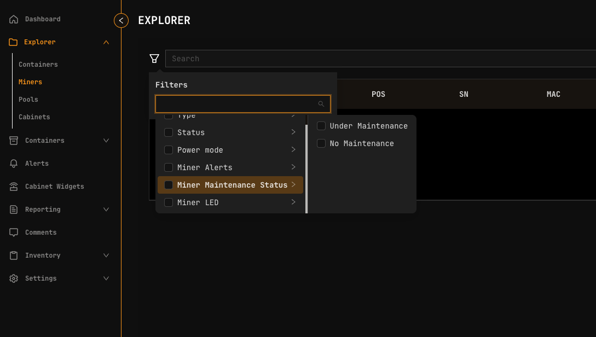Select the Dashboard home icon
This screenshot has height=337, width=596.
13,19
